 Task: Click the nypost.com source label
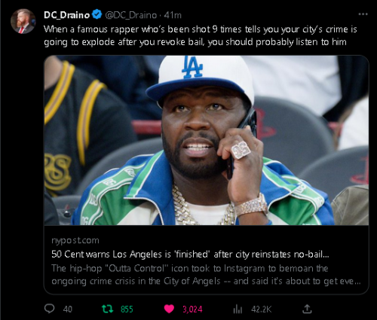[75, 240]
